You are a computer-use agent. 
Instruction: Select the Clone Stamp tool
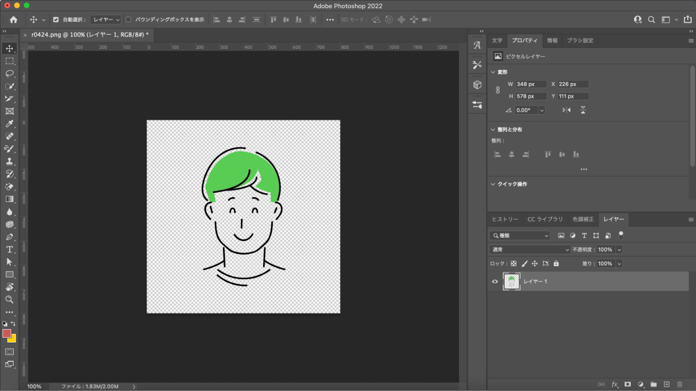[10, 161]
